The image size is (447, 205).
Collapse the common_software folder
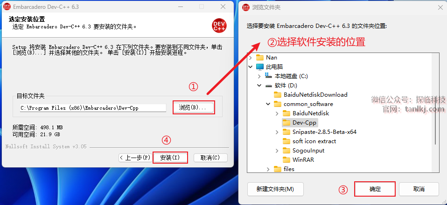[268, 104]
